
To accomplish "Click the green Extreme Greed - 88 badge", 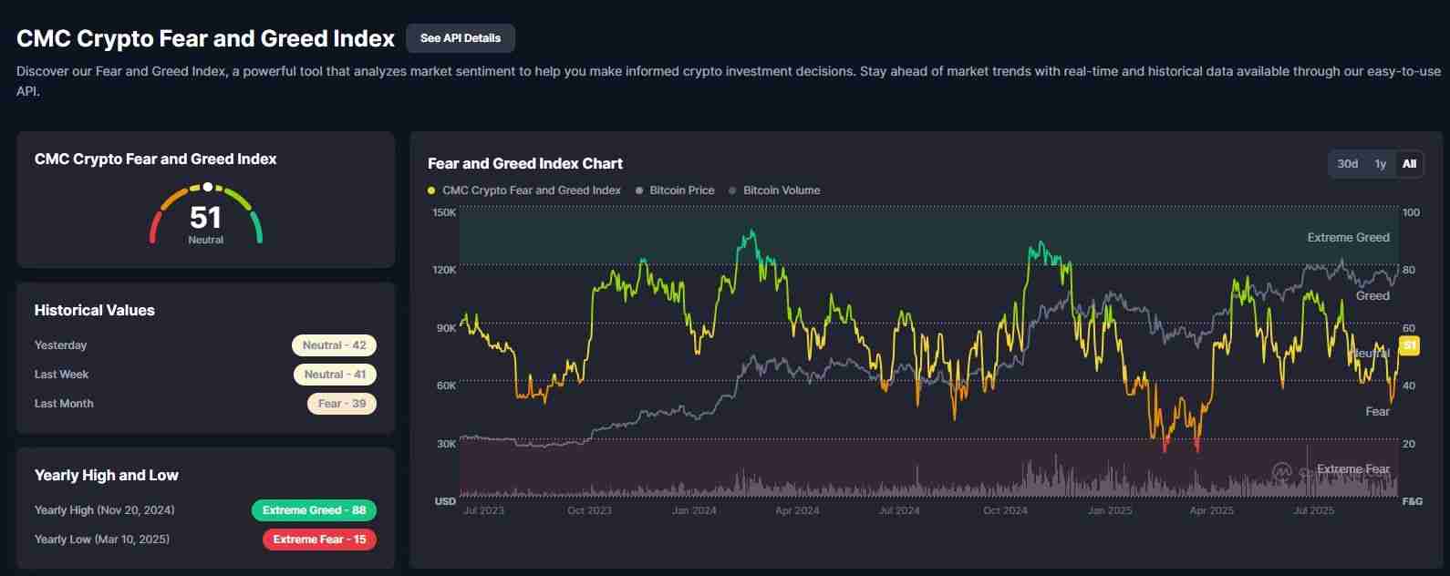I will tap(314, 510).
